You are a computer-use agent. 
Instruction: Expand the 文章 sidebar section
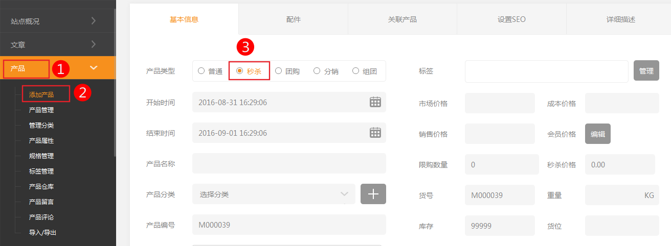point(93,44)
